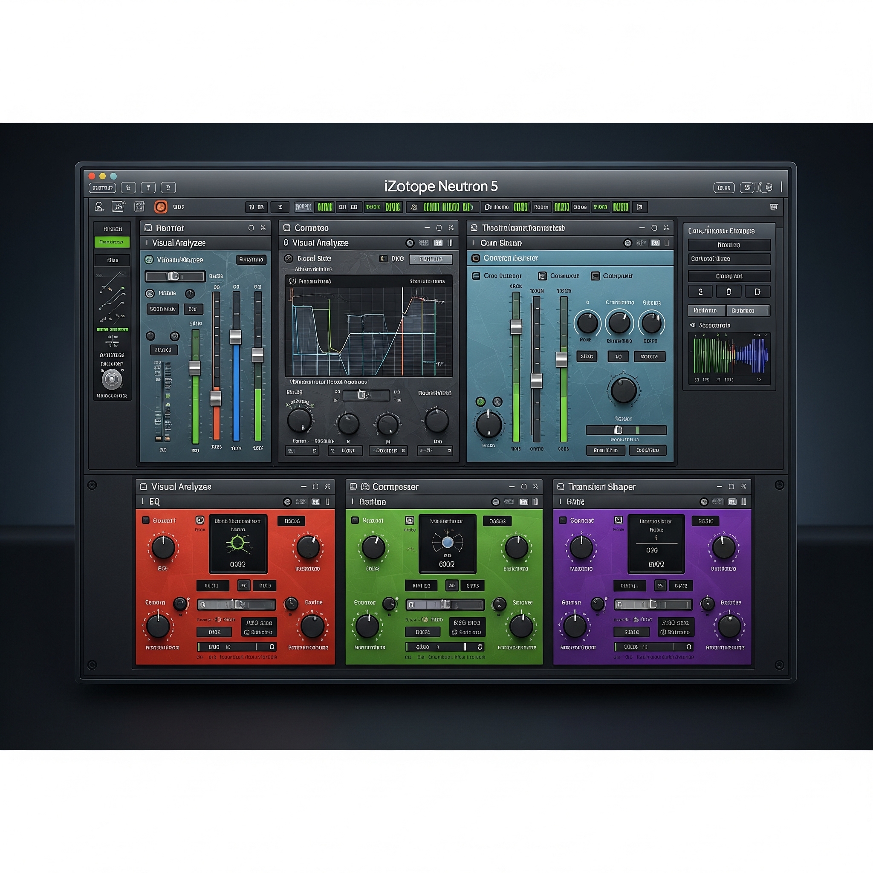Viewport: 873px width, 873px height.
Task: Click the silver dial in the left sidebar
Action: (112, 379)
